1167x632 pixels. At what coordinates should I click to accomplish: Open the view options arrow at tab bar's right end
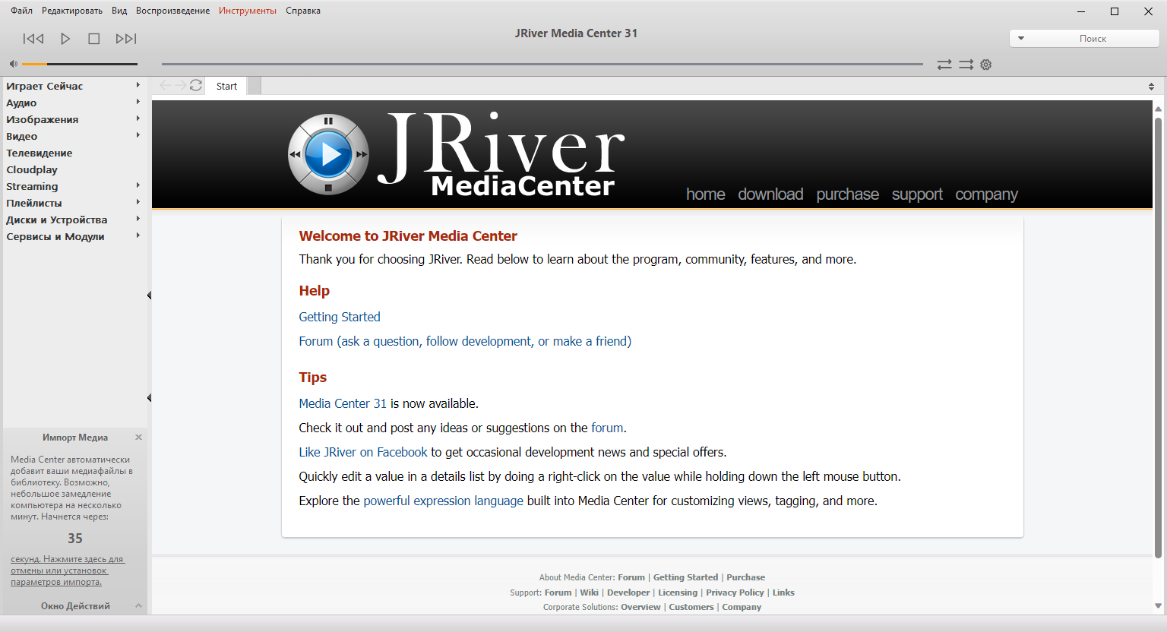[x=1151, y=87]
